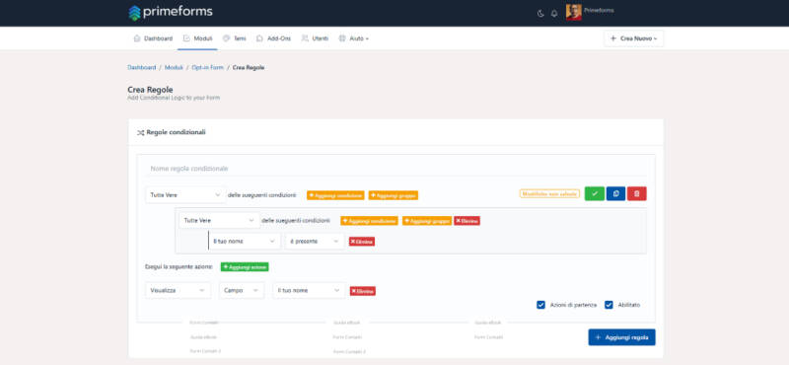Toggle the Abilitato checkbox
This screenshot has height=365, width=789.
609,305
